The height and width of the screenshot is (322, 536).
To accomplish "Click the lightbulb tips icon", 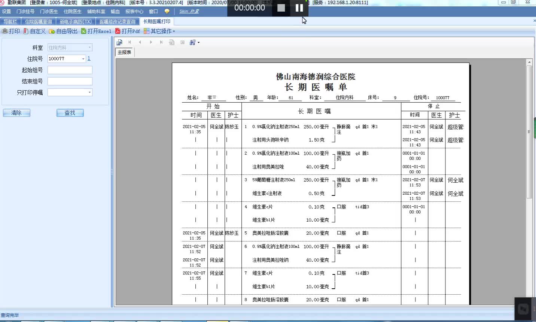I will pyautogui.click(x=167, y=12).
